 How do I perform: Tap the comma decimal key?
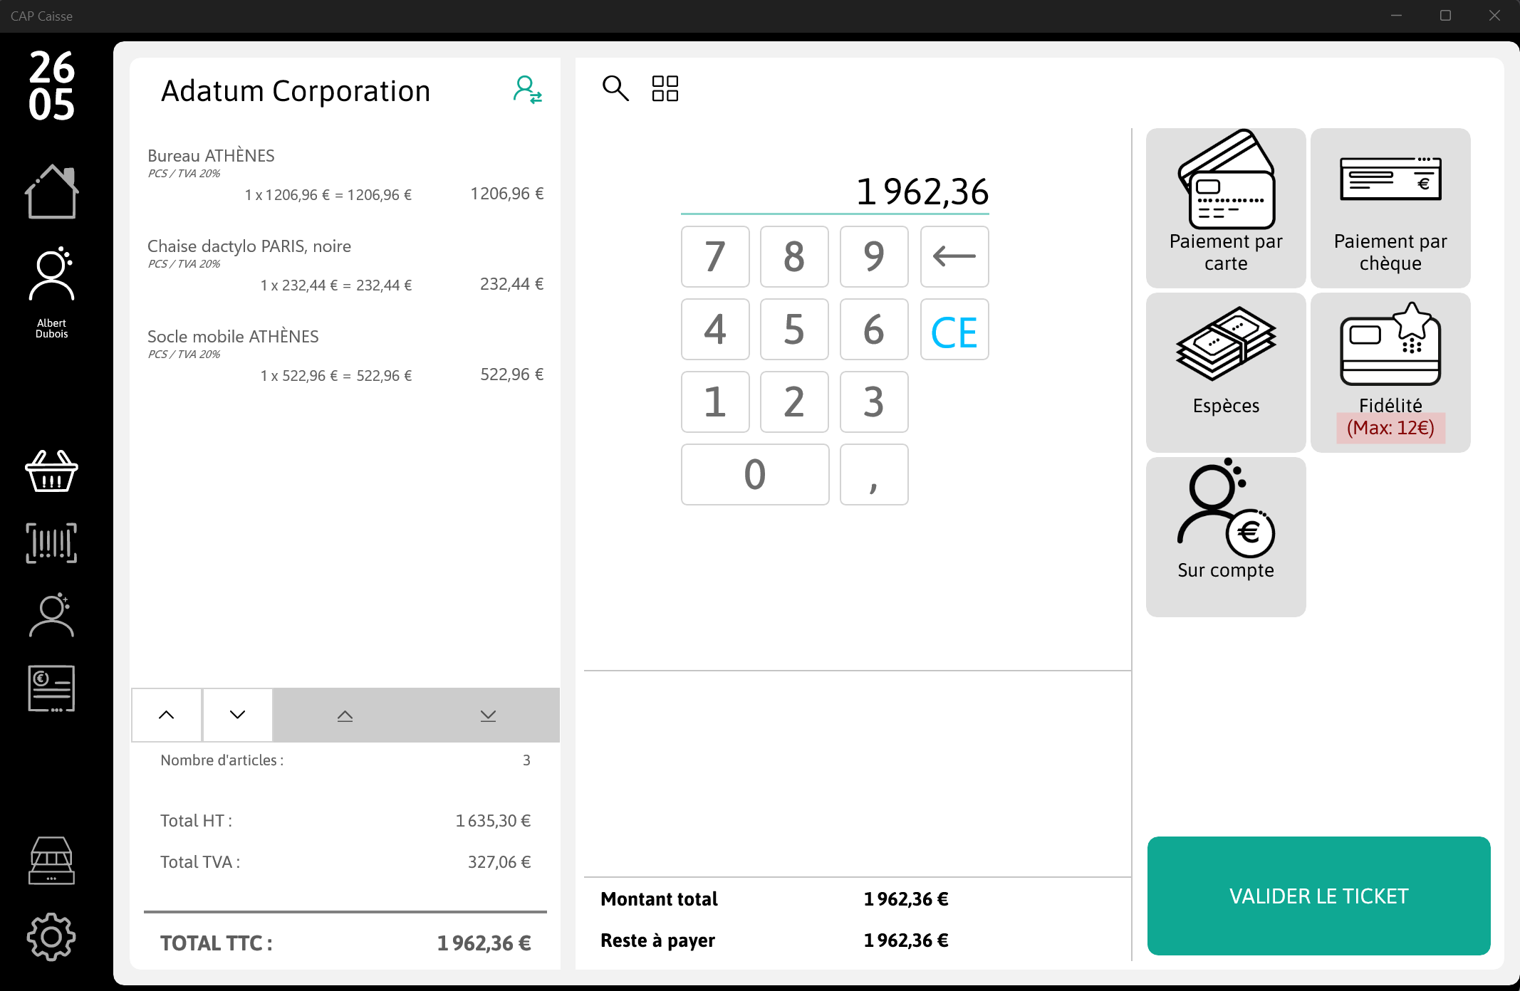point(874,474)
